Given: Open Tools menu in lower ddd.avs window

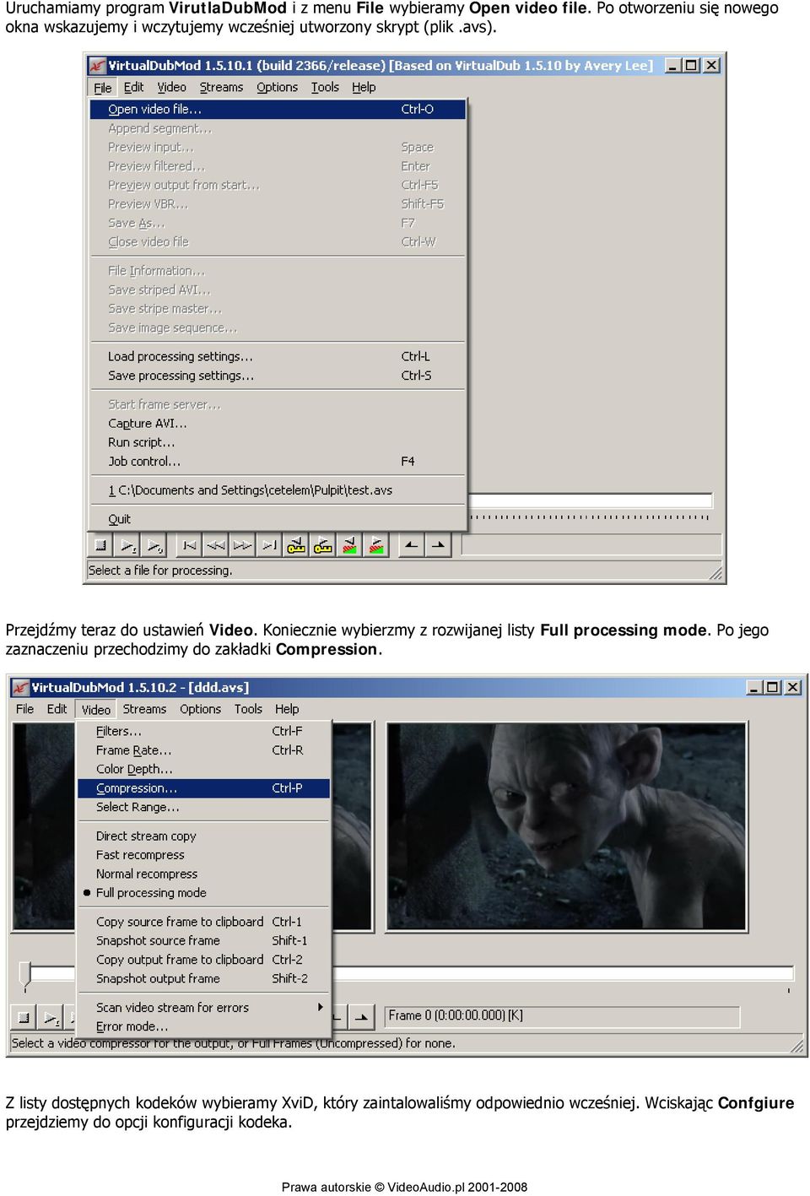Looking at the screenshot, I should 248,709.
